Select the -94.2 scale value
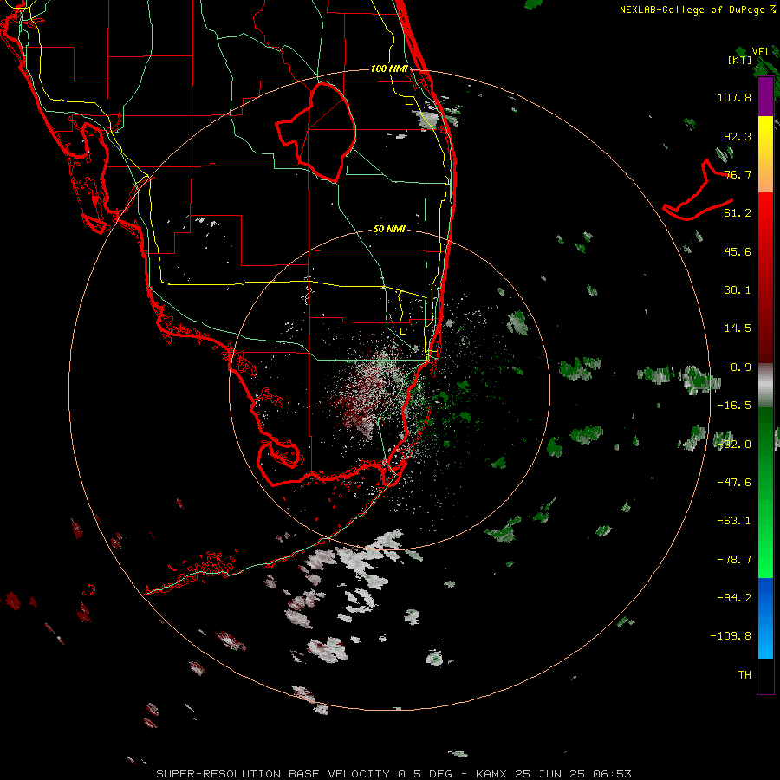This screenshot has height=780, width=780. [734, 598]
